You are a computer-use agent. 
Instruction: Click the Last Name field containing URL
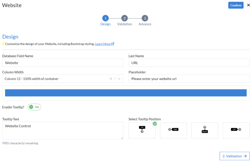(189, 63)
